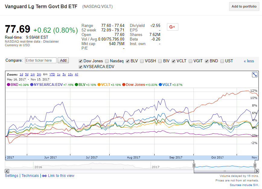
Task: Check the BIV comparison checkbox
Action: (160, 61)
